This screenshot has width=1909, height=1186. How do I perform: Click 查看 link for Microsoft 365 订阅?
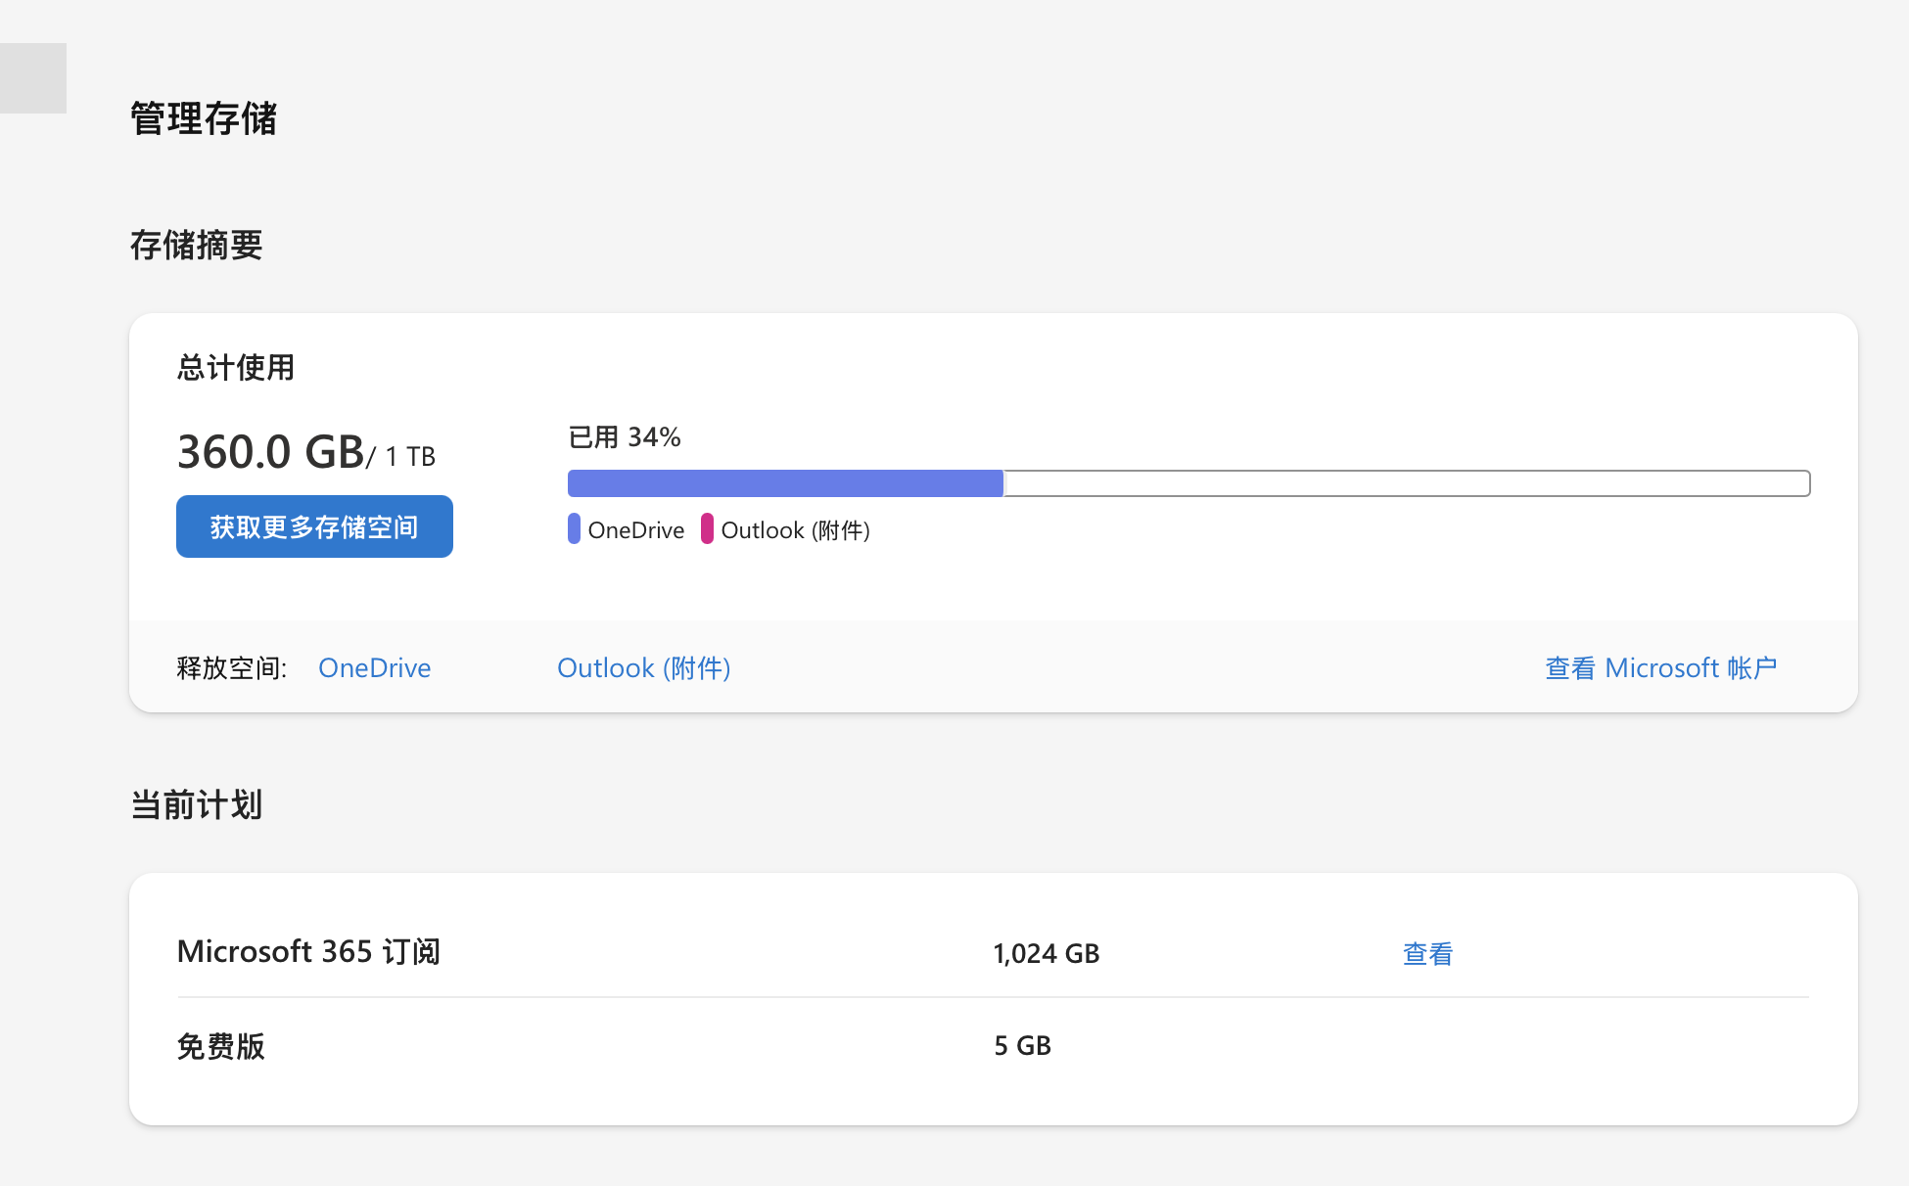coord(1427,953)
